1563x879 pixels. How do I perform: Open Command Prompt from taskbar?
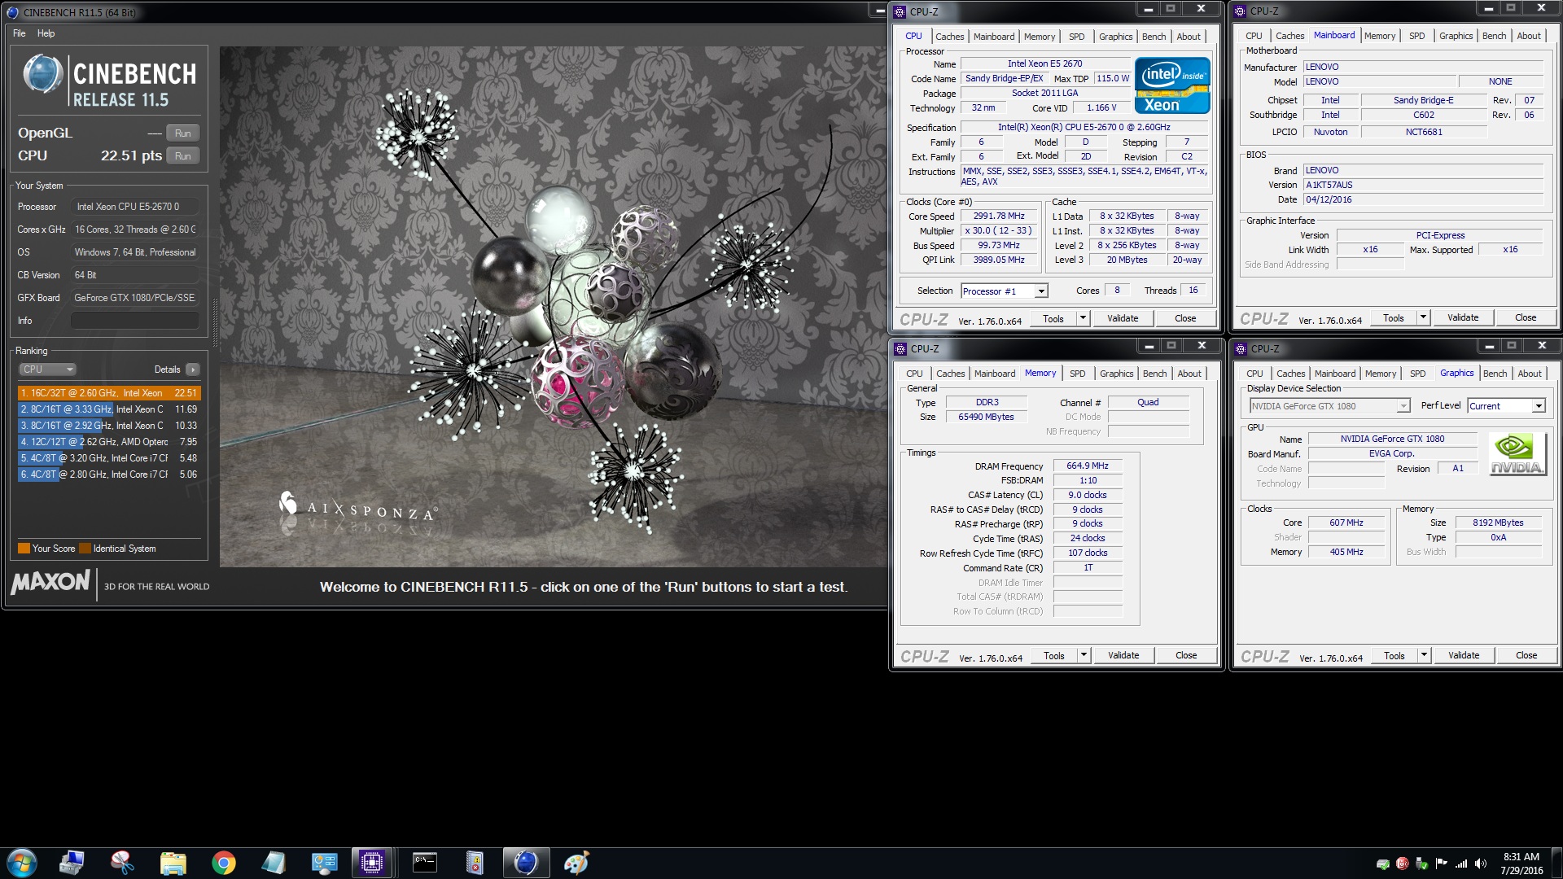(424, 863)
